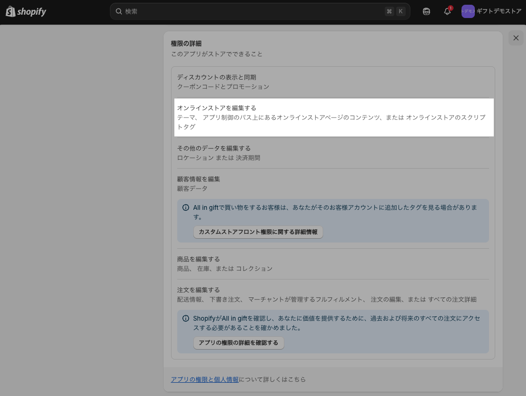
Task: Click アプリの権限の詳細を確認する button
Action: coord(238,343)
